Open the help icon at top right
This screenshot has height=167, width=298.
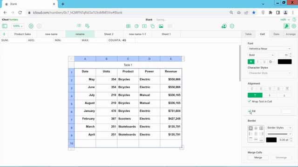point(294,19)
